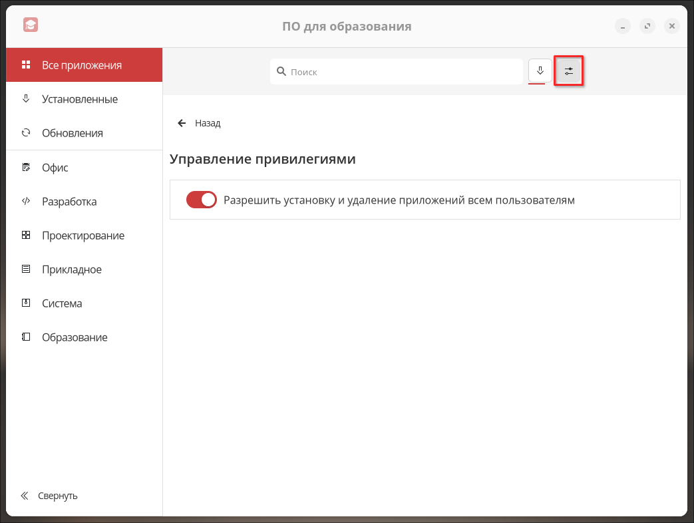The height and width of the screenshot is (523, 694).
Task: Open the Обновления section
Action: [x=72, y=133]
